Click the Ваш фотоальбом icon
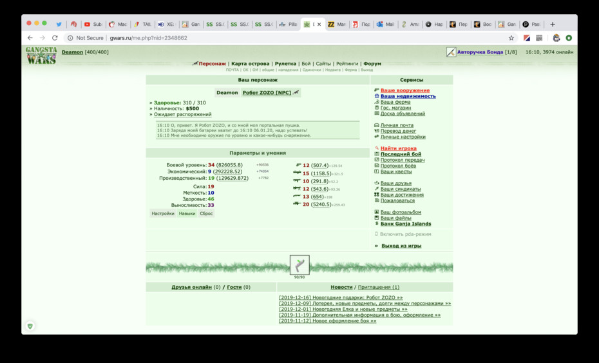This screenshot has height=363, width=599. click(x=377, y=212)
